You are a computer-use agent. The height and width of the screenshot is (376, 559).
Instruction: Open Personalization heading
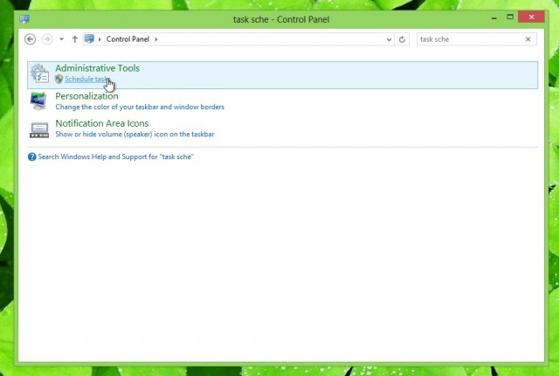pyautogui.click(x=86, y=96)
